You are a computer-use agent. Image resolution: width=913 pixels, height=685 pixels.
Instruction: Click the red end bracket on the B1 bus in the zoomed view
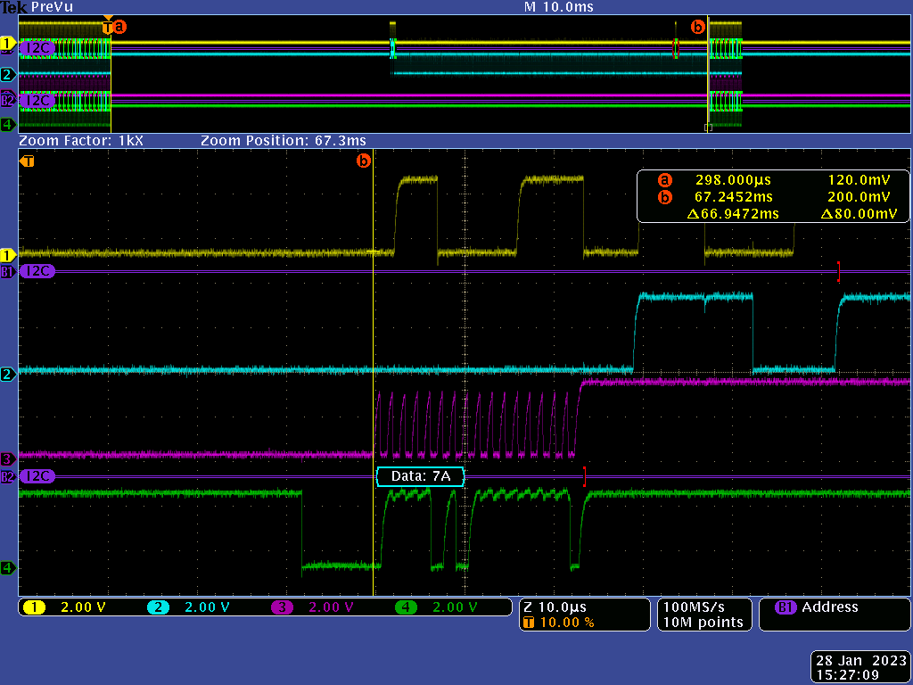pyautogui.click(x=838, y=272)
